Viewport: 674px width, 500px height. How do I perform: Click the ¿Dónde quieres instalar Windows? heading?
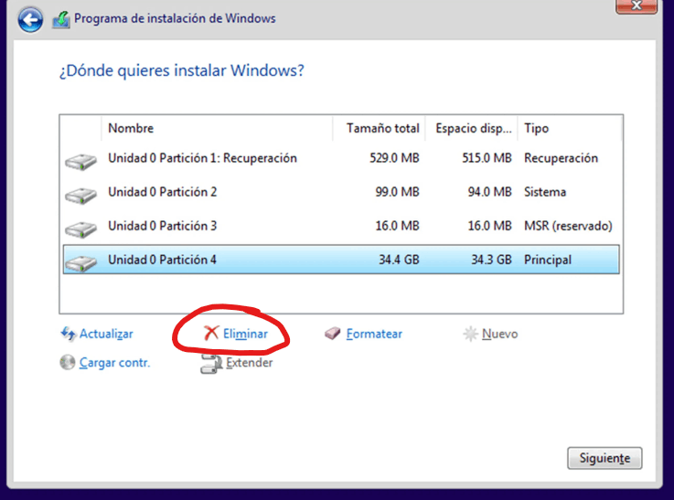[181, 70]
